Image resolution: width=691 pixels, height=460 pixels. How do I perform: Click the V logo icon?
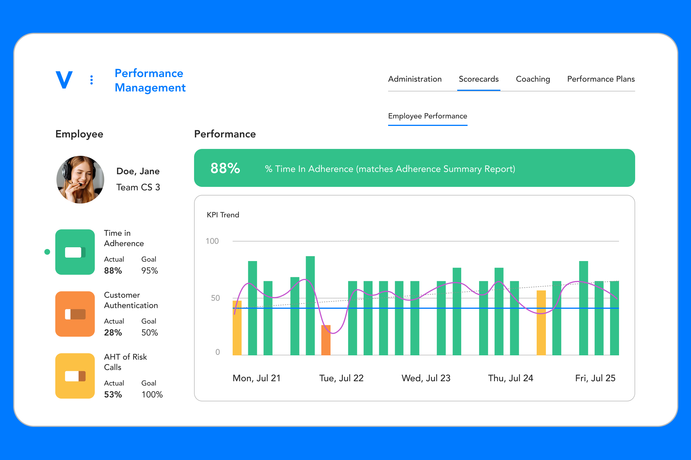click(x=64, y=80)
